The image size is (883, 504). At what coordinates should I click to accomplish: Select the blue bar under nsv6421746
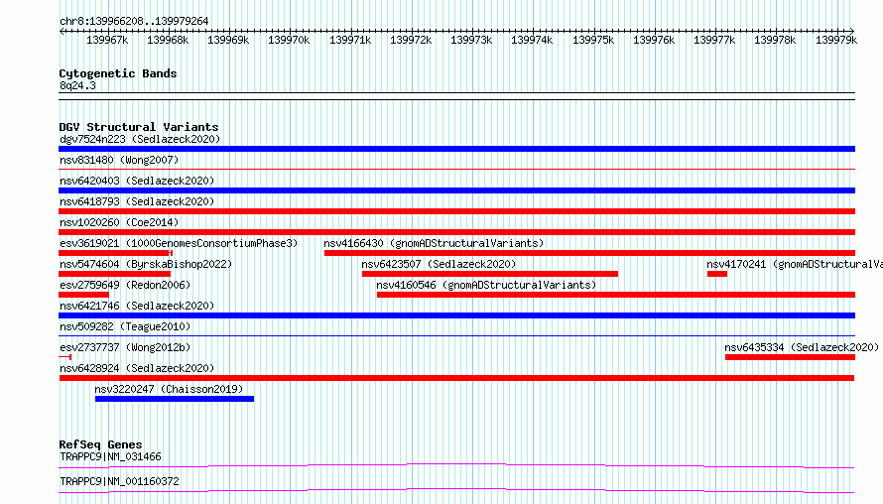point(456,315)
